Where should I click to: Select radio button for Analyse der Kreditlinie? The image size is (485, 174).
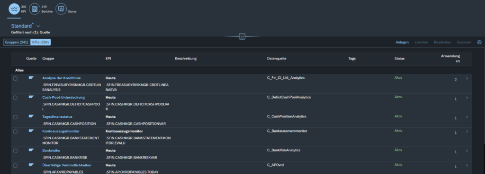[15, 79]
